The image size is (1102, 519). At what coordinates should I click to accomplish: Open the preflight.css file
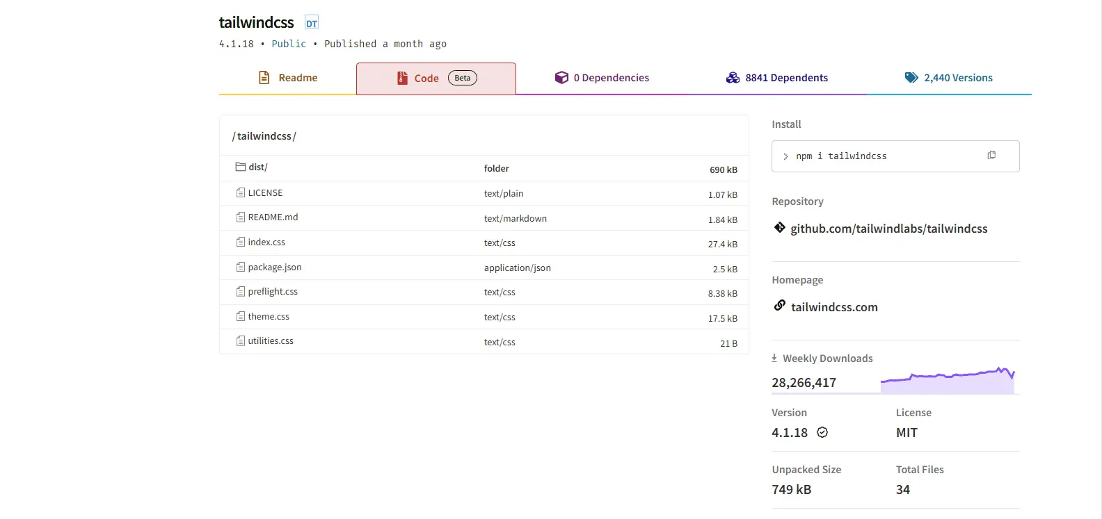point(273,292)
